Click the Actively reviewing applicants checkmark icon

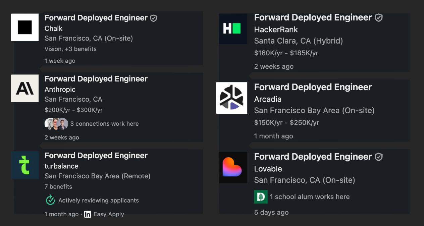coord(50,200)
